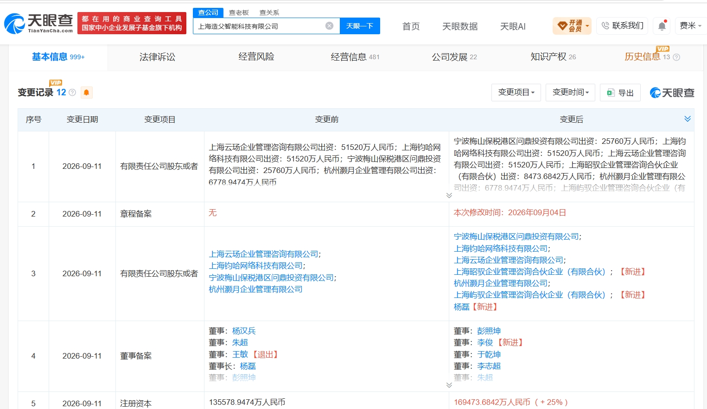Open the 变更项目 filter dropdown
The width and height of the screenshot is (707, 409).
516,93
